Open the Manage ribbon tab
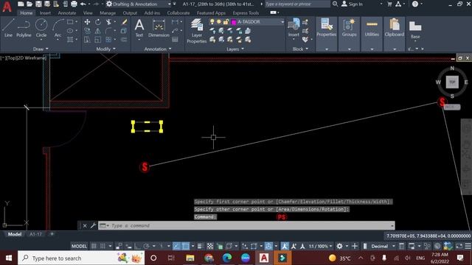The height and width of the screenshot is (265, 472). (108, 13)
